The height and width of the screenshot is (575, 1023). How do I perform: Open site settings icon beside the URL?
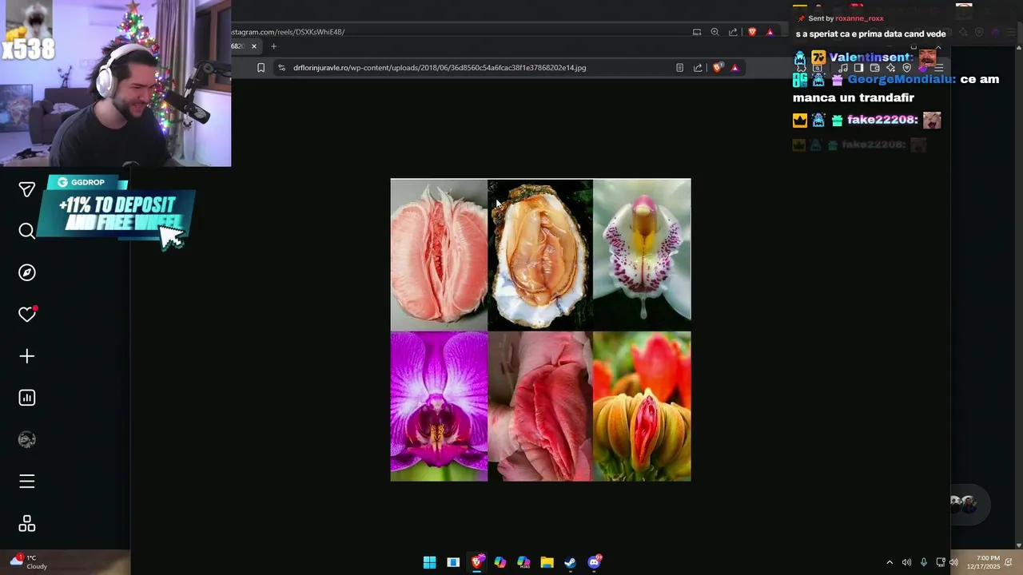tap(281, 68)
